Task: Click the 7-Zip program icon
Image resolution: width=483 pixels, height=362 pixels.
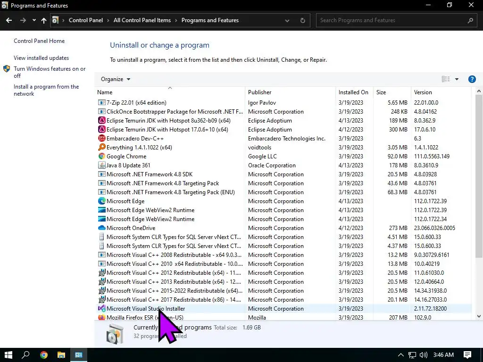Action: point(102,102)
